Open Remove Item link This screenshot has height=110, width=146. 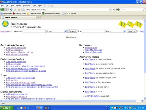(x=91, y=48)
